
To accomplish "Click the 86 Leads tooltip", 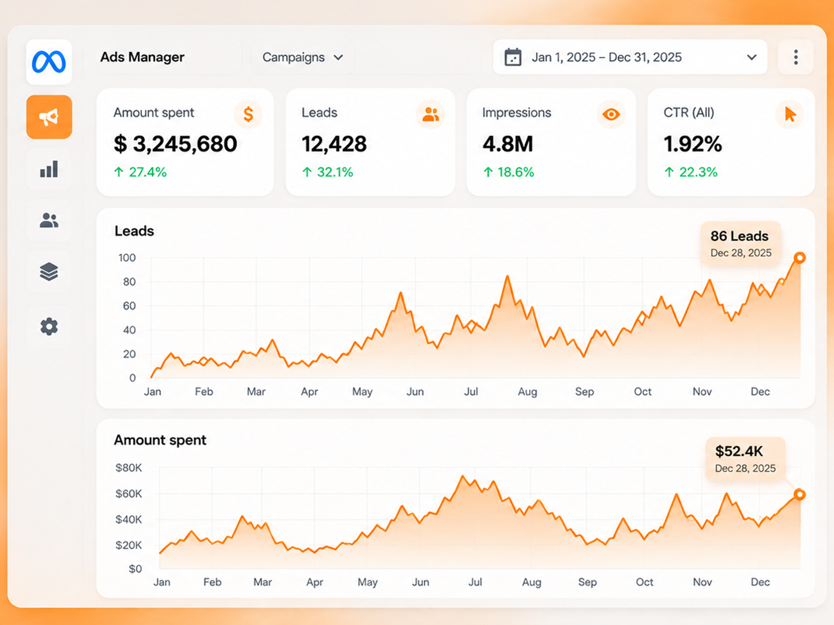I will (740, 244).
